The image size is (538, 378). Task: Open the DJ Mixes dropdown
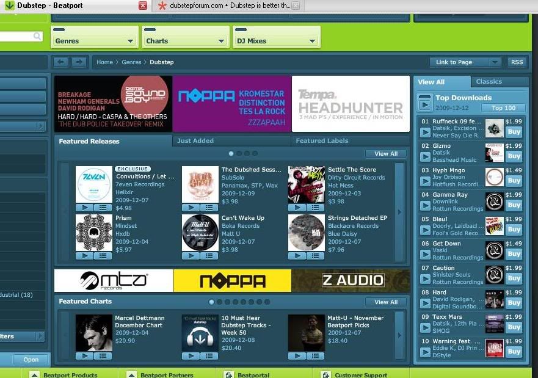tap(277, 41)
